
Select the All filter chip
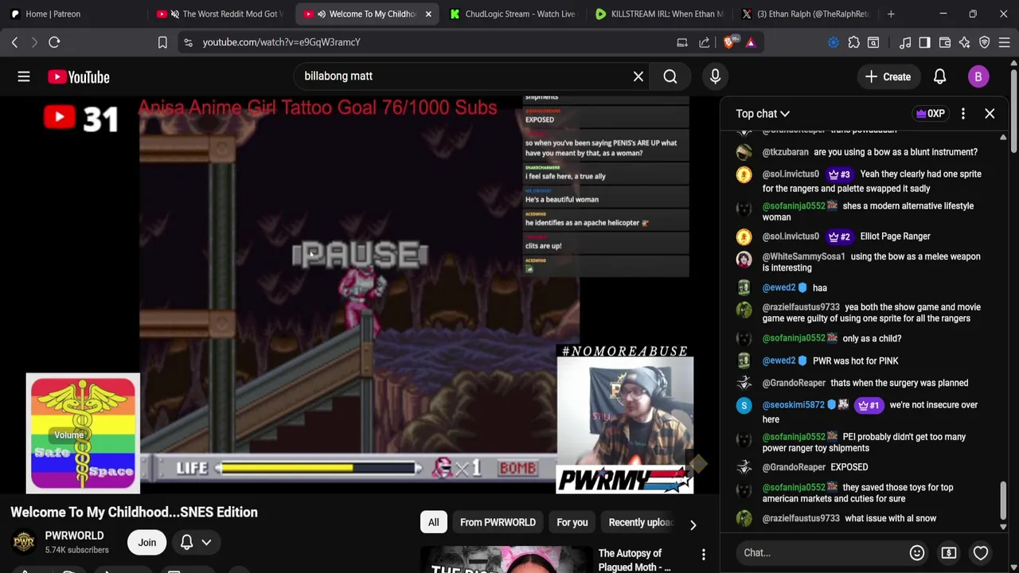point(433,522)
